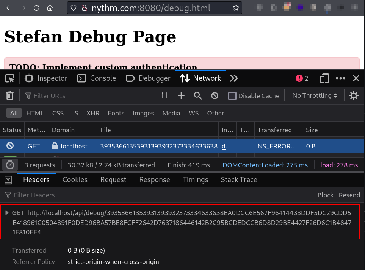Click the element picker icon in devtools
This screenshot has height=270, width=365.
tap(9, 78)
